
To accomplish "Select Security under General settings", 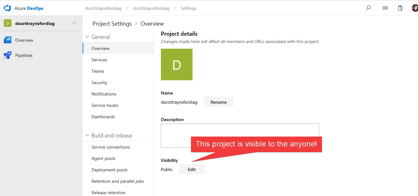I will (99, 83).
